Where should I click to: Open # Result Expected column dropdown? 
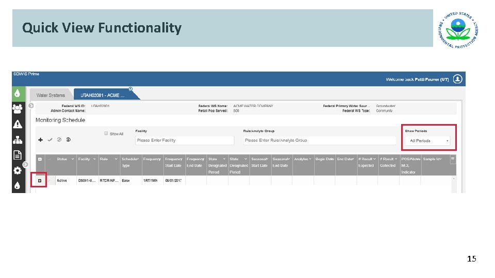pos(375,159)
